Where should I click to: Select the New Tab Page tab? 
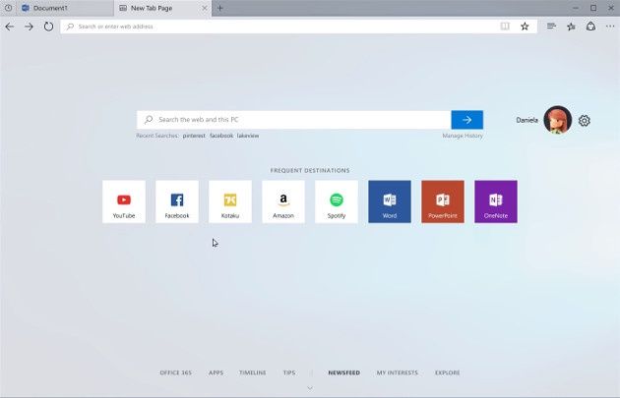click(x=162, y=8)
